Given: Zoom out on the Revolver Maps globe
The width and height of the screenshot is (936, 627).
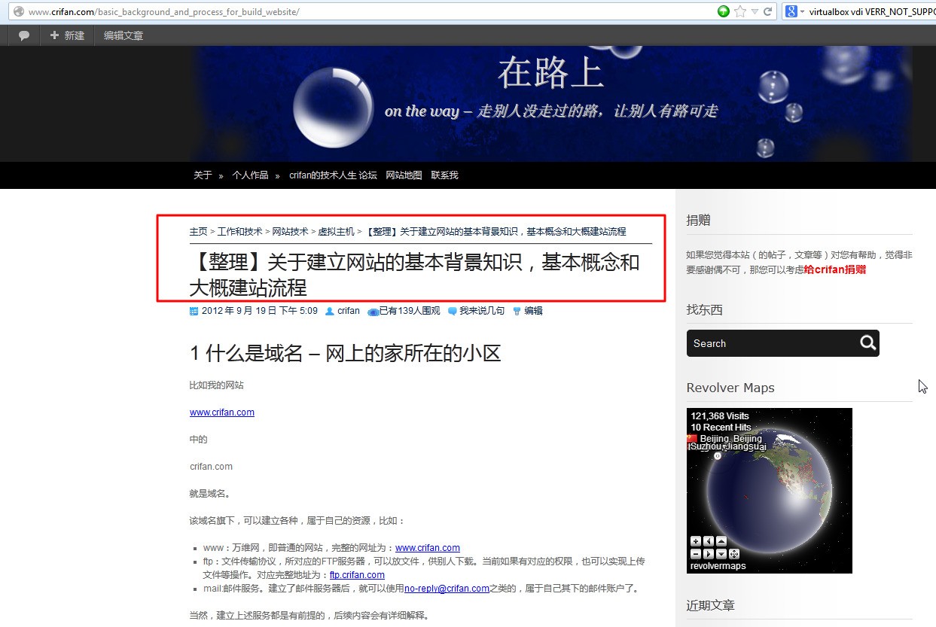Looking at the screenshot, I should pos(696,554).
